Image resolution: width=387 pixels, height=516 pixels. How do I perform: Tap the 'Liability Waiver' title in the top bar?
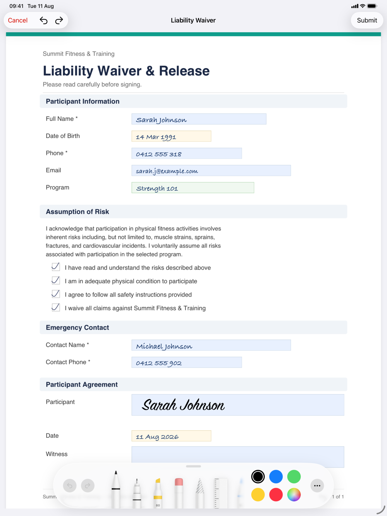pyautogui.click(x=193, y=20)
